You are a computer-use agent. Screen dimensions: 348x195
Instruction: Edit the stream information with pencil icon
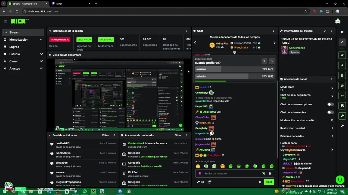tap(325, 31)
